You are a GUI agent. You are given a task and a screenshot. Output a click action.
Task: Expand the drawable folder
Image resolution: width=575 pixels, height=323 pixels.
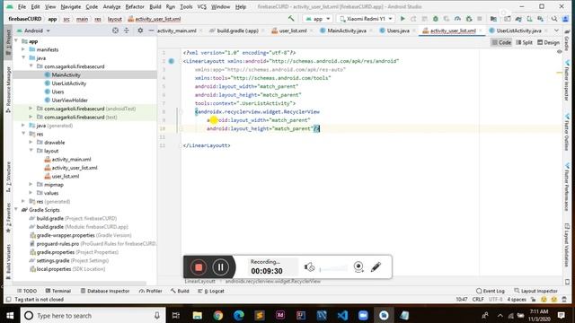pos(31,142)
